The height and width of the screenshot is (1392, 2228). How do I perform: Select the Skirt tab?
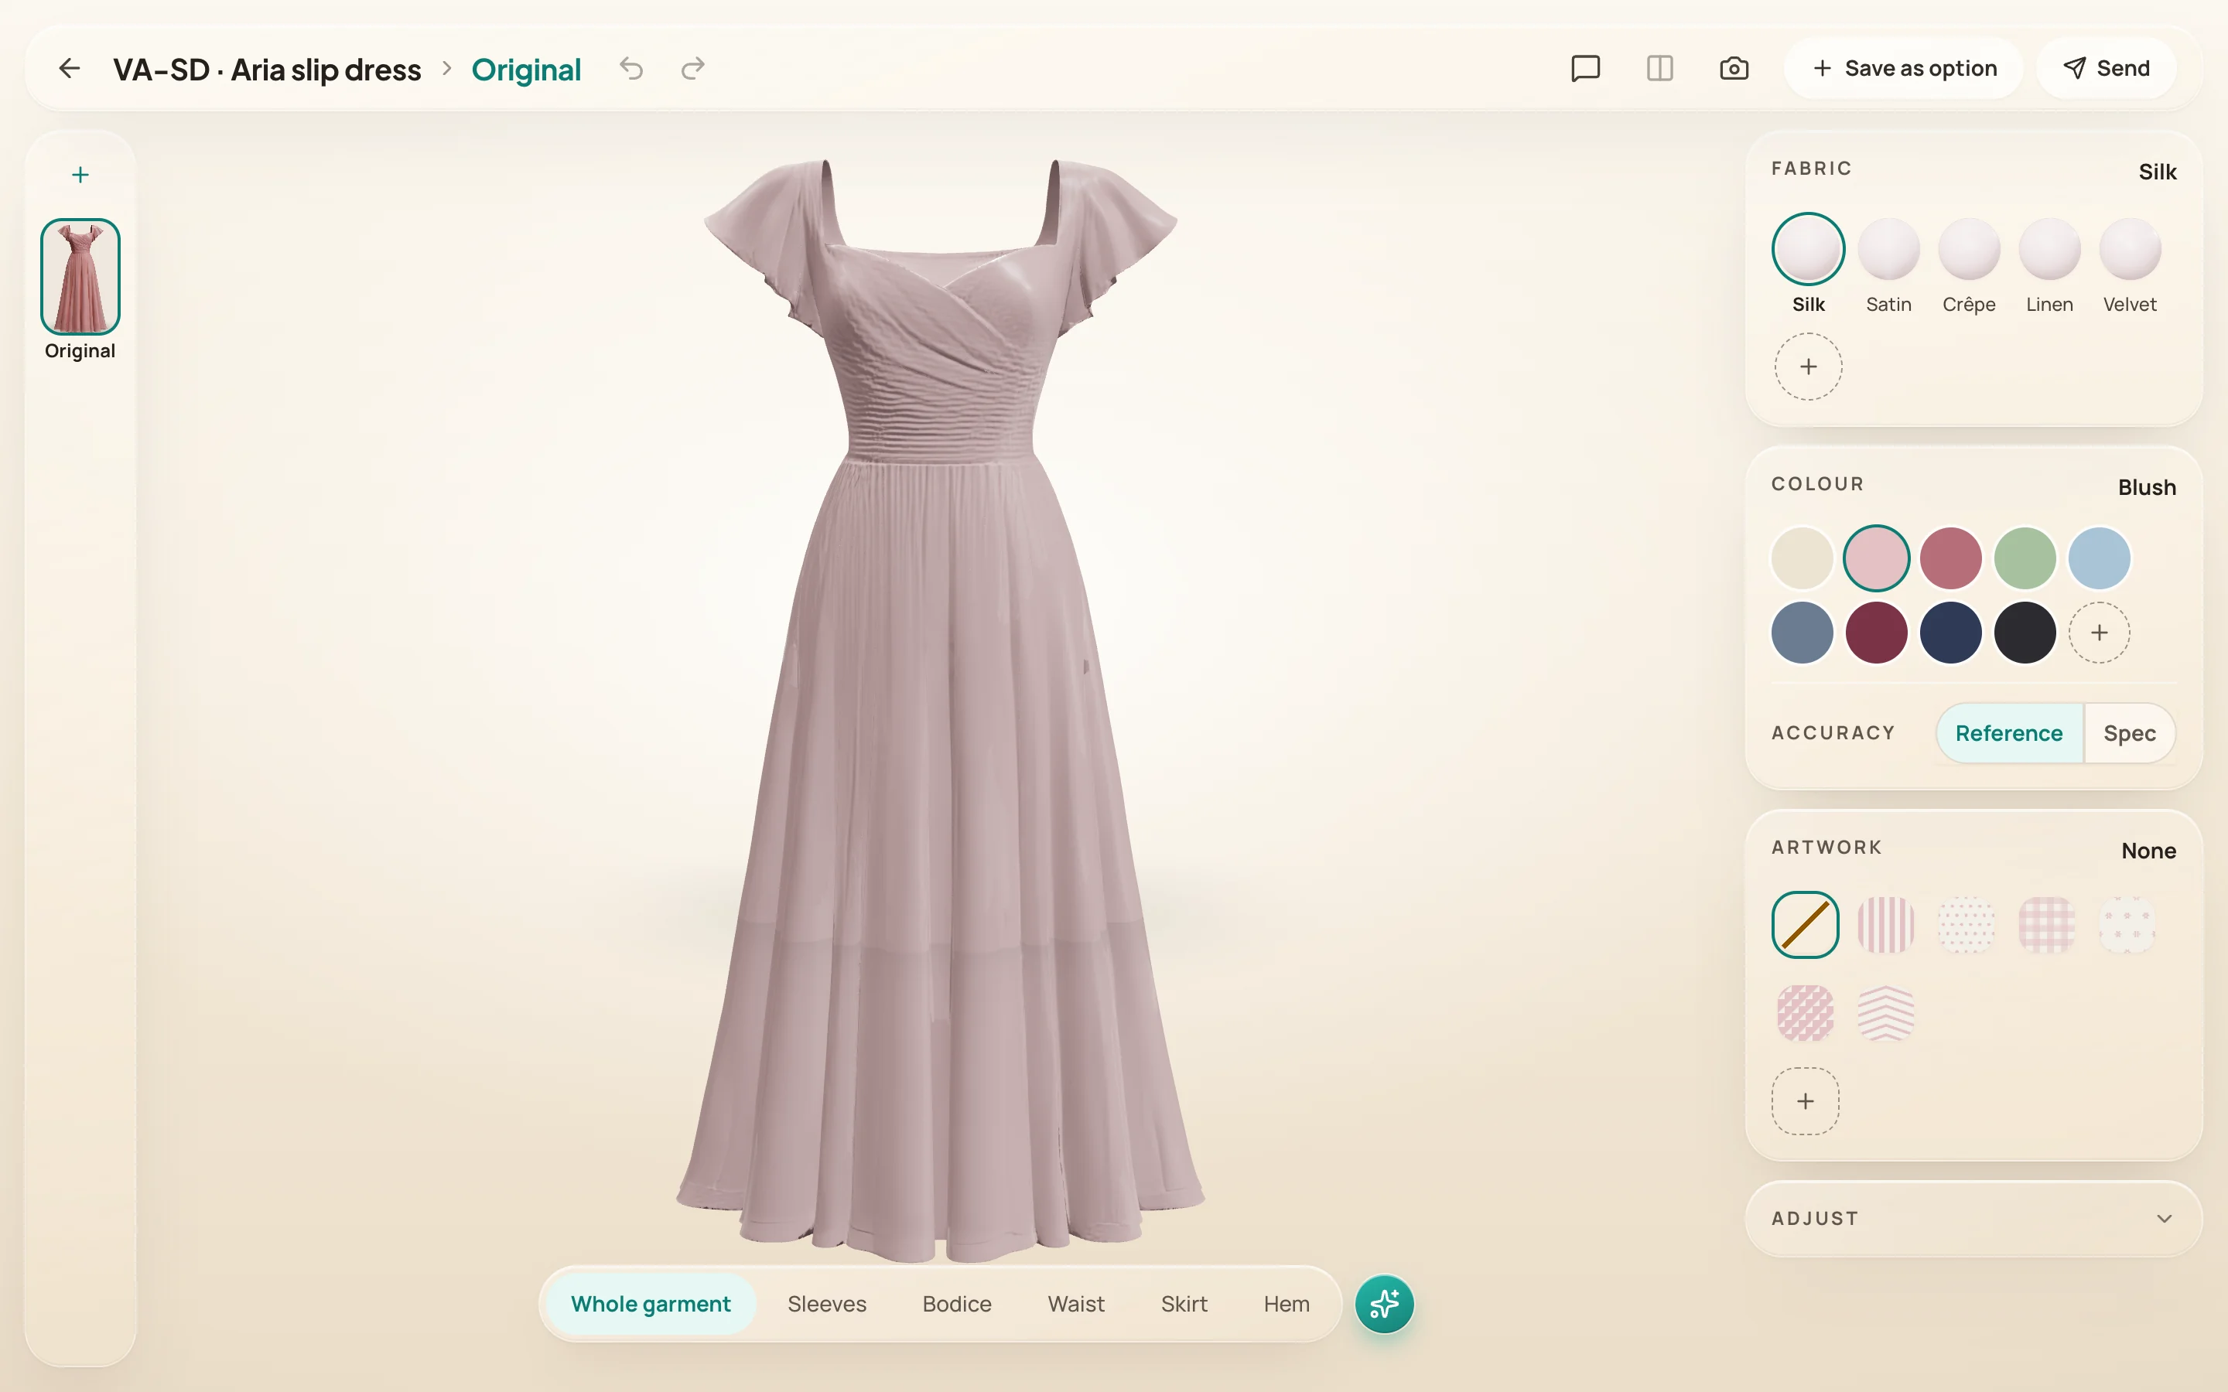pos(1184,1304)
